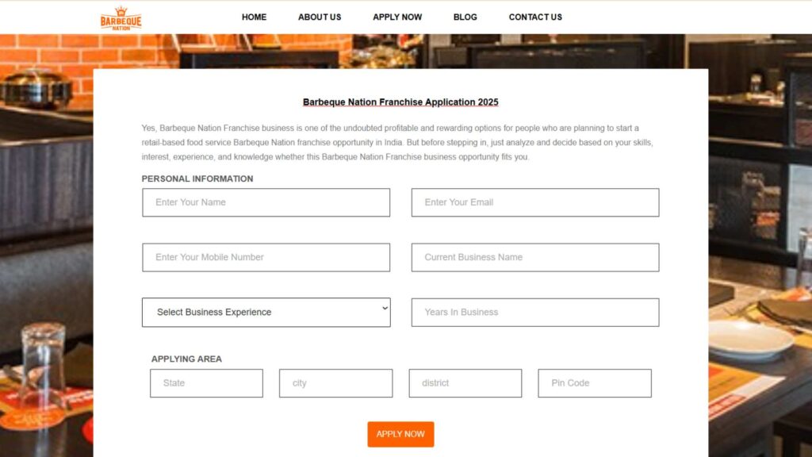
Task: Open the CONTACT US page
Action: 535,17
